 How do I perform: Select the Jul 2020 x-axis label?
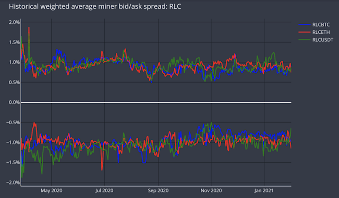pos(104,191)
